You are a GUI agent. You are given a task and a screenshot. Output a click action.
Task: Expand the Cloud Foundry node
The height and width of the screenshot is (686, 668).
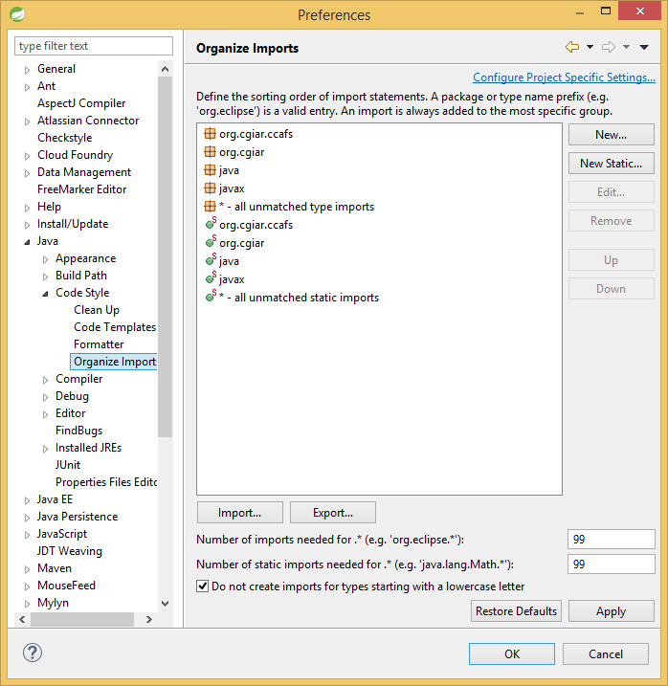27,156
